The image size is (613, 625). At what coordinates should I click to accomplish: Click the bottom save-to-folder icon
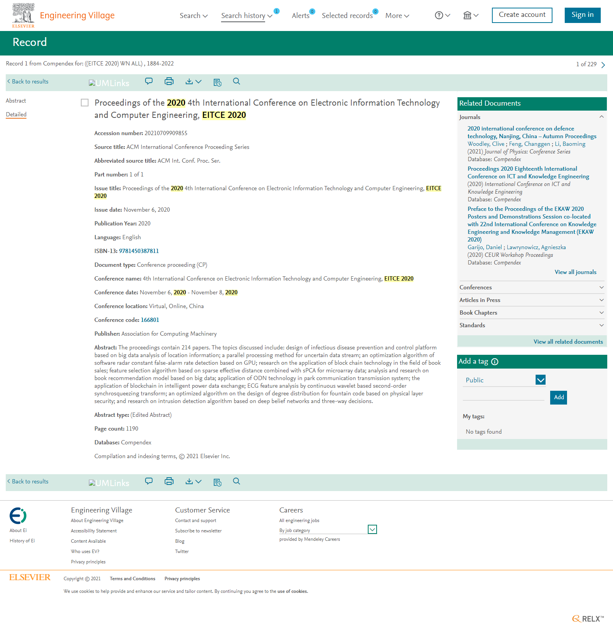point(217,482)
